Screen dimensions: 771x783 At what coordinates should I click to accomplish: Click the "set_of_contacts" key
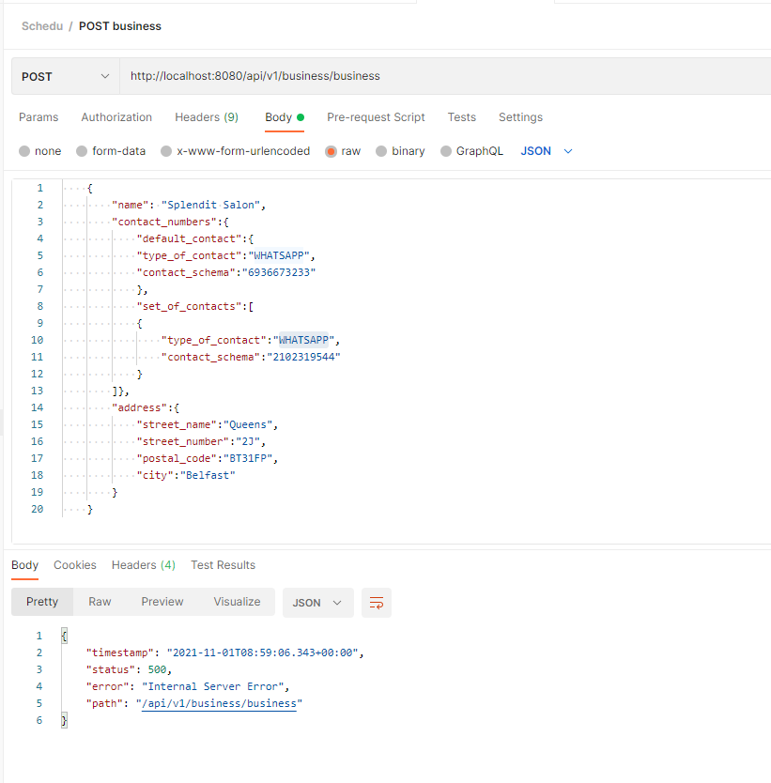(x=189, y=307)
